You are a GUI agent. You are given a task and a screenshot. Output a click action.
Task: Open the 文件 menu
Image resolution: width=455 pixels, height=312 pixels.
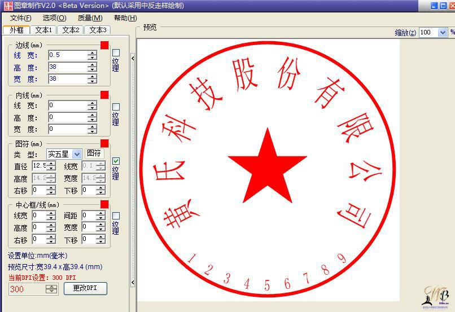(20, 18)
